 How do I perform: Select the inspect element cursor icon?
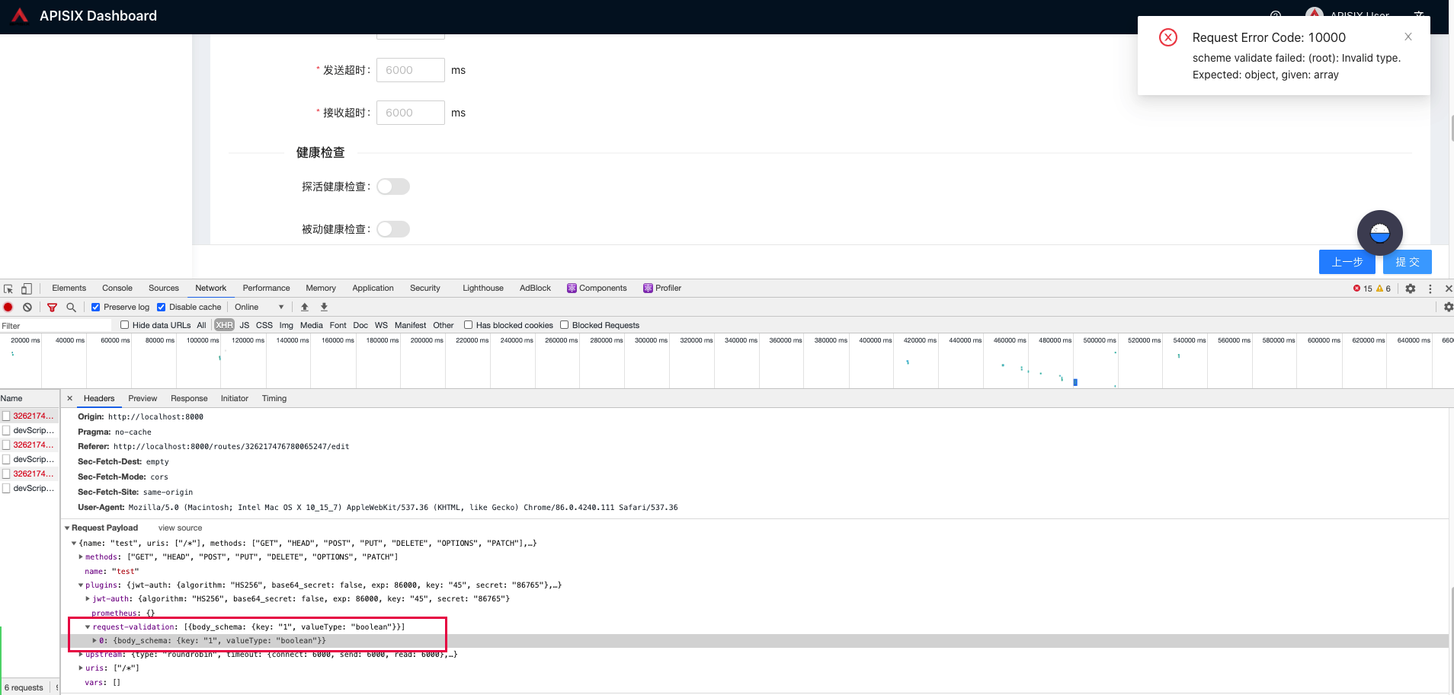[x=8, y=289]
